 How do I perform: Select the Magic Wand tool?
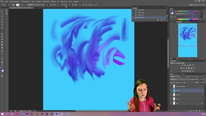[2, 19]
